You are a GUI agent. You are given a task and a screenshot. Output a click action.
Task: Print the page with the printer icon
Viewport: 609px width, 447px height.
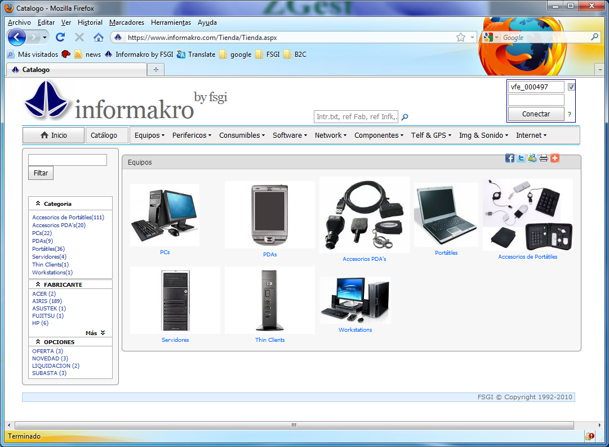point(543,158)
